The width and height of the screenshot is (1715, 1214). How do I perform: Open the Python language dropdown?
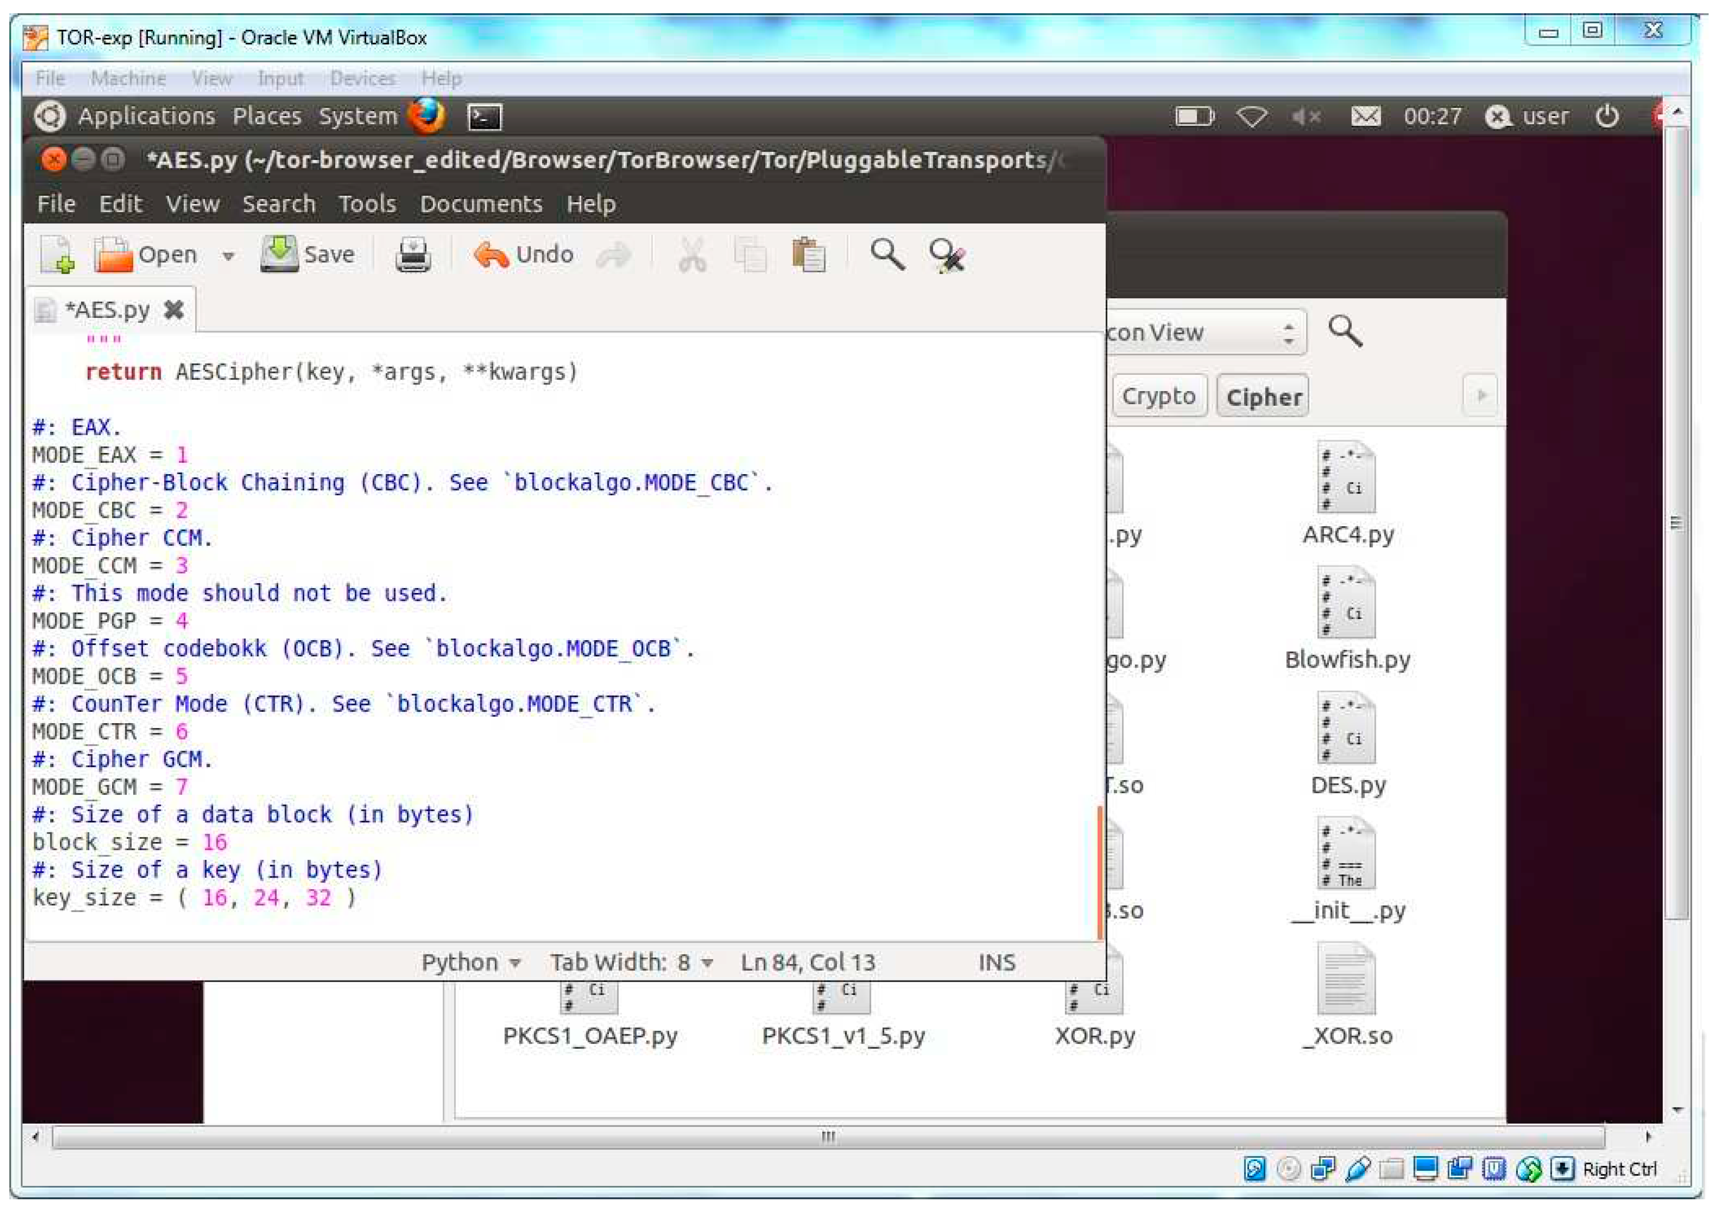[x=471, y=963]
